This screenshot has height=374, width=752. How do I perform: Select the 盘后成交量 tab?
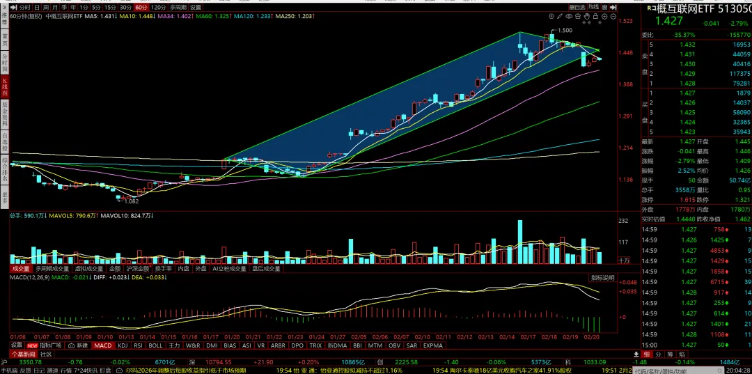click(267, 269)
